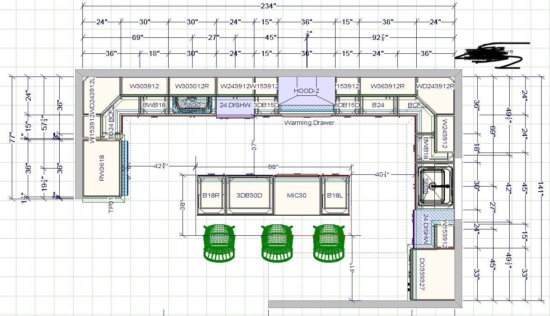The height and width of the screenshot is (316, 550).
Task: Click the 98" island length dimension
Action: [273, 167]
